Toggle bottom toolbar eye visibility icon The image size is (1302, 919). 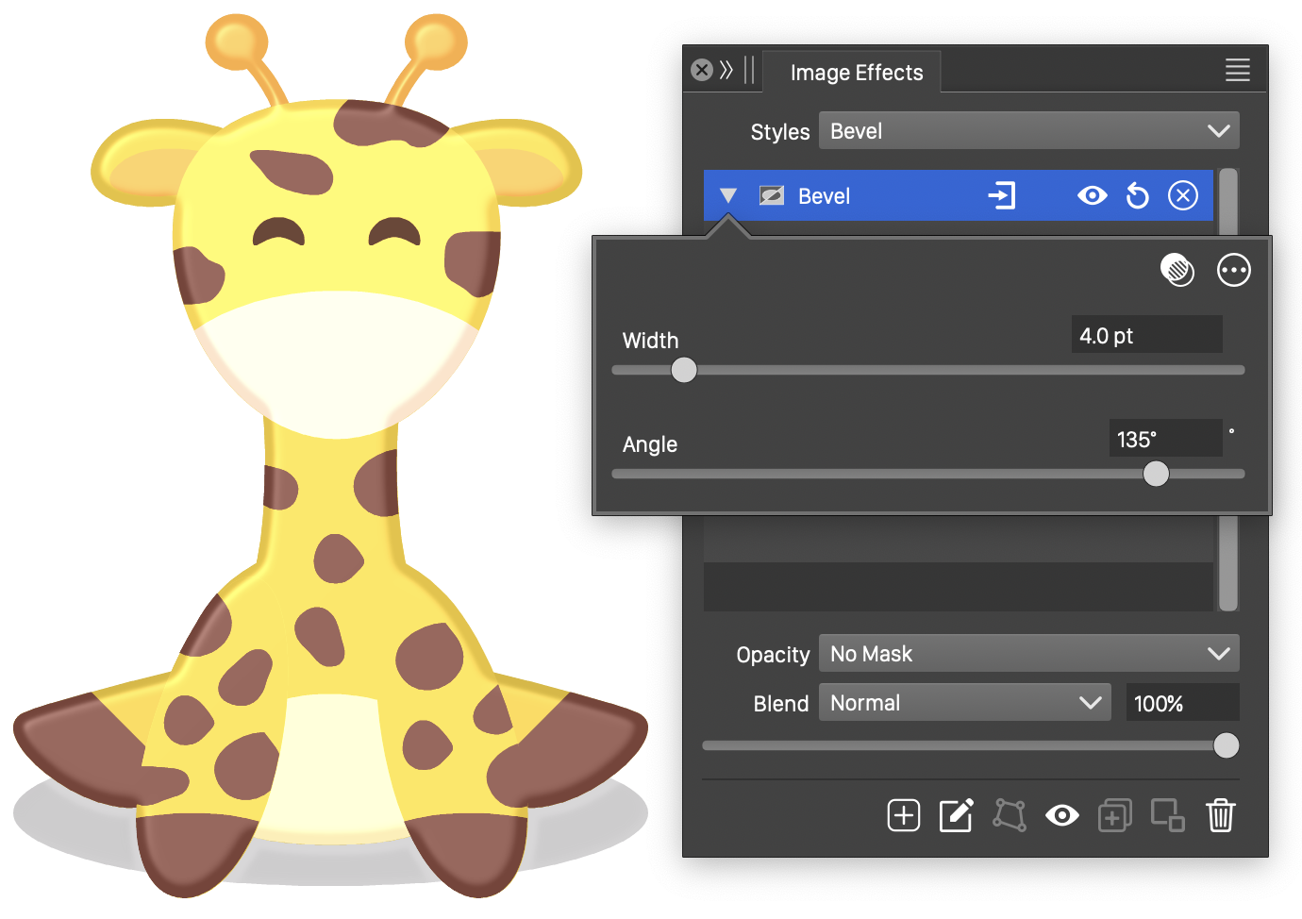pyautogui.click(x=1061, y=815)
